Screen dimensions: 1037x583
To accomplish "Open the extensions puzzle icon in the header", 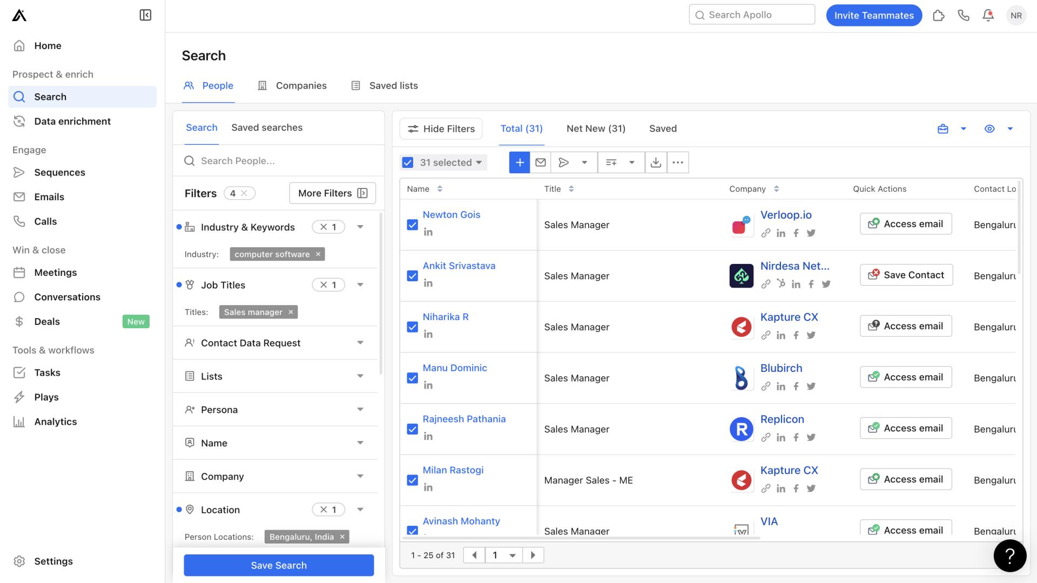I will pyautogui.click(x=939, y=15).
